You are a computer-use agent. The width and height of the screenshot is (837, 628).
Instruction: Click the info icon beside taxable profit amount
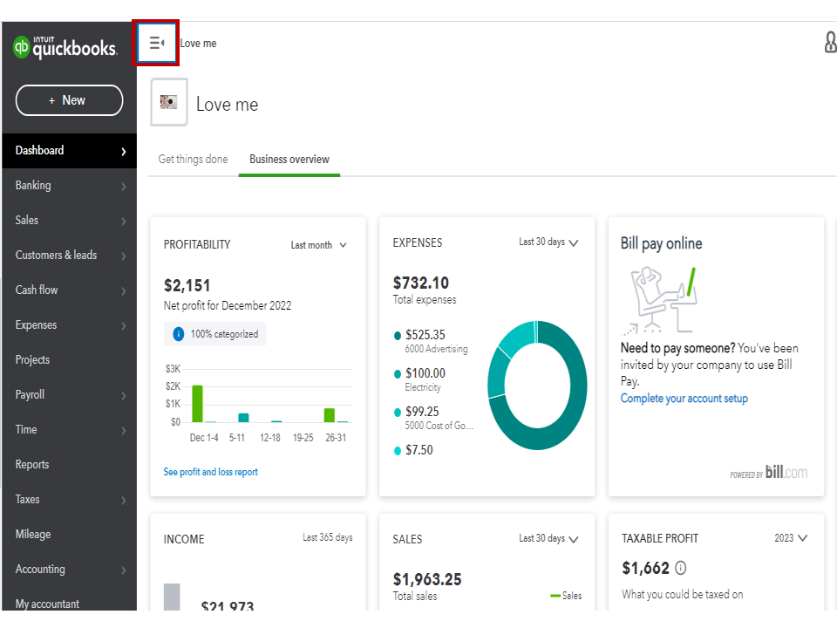681,568
